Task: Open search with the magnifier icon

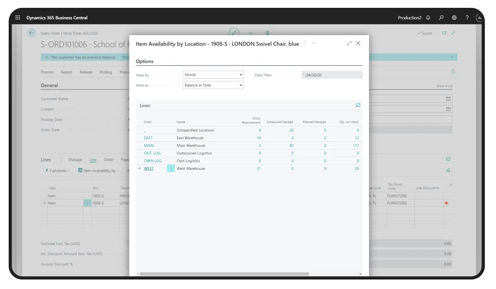Action: tap(441, 18)
